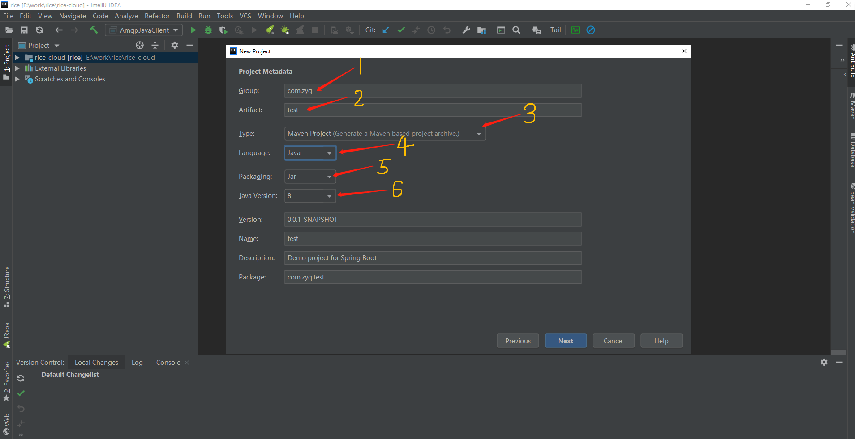The height and width of the screenshot is (439, 855).
Task: Toggle the Structure tool window
Action: tap(6, 287)
